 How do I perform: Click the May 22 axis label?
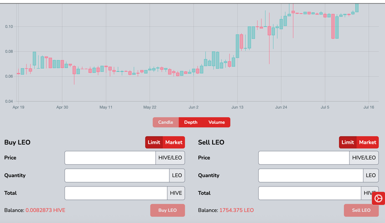[150, 107]
